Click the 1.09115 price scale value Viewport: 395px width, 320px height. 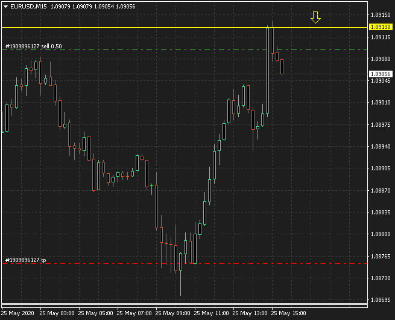click(381, 37)
